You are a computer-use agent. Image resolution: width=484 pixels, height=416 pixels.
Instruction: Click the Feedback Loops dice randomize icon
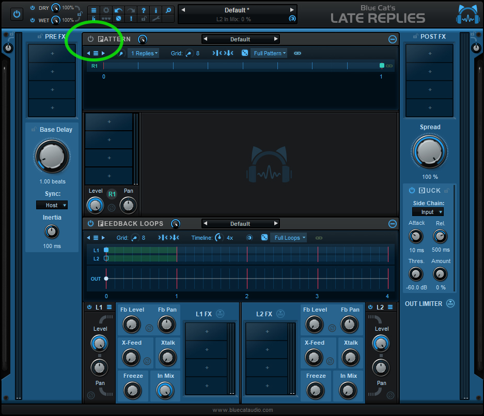click(x=264, y=237)
